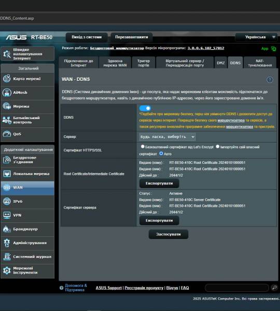The image size is (280, 311).
Task: Open the Допомога & Підтримка link
Action: pos(76,288)
